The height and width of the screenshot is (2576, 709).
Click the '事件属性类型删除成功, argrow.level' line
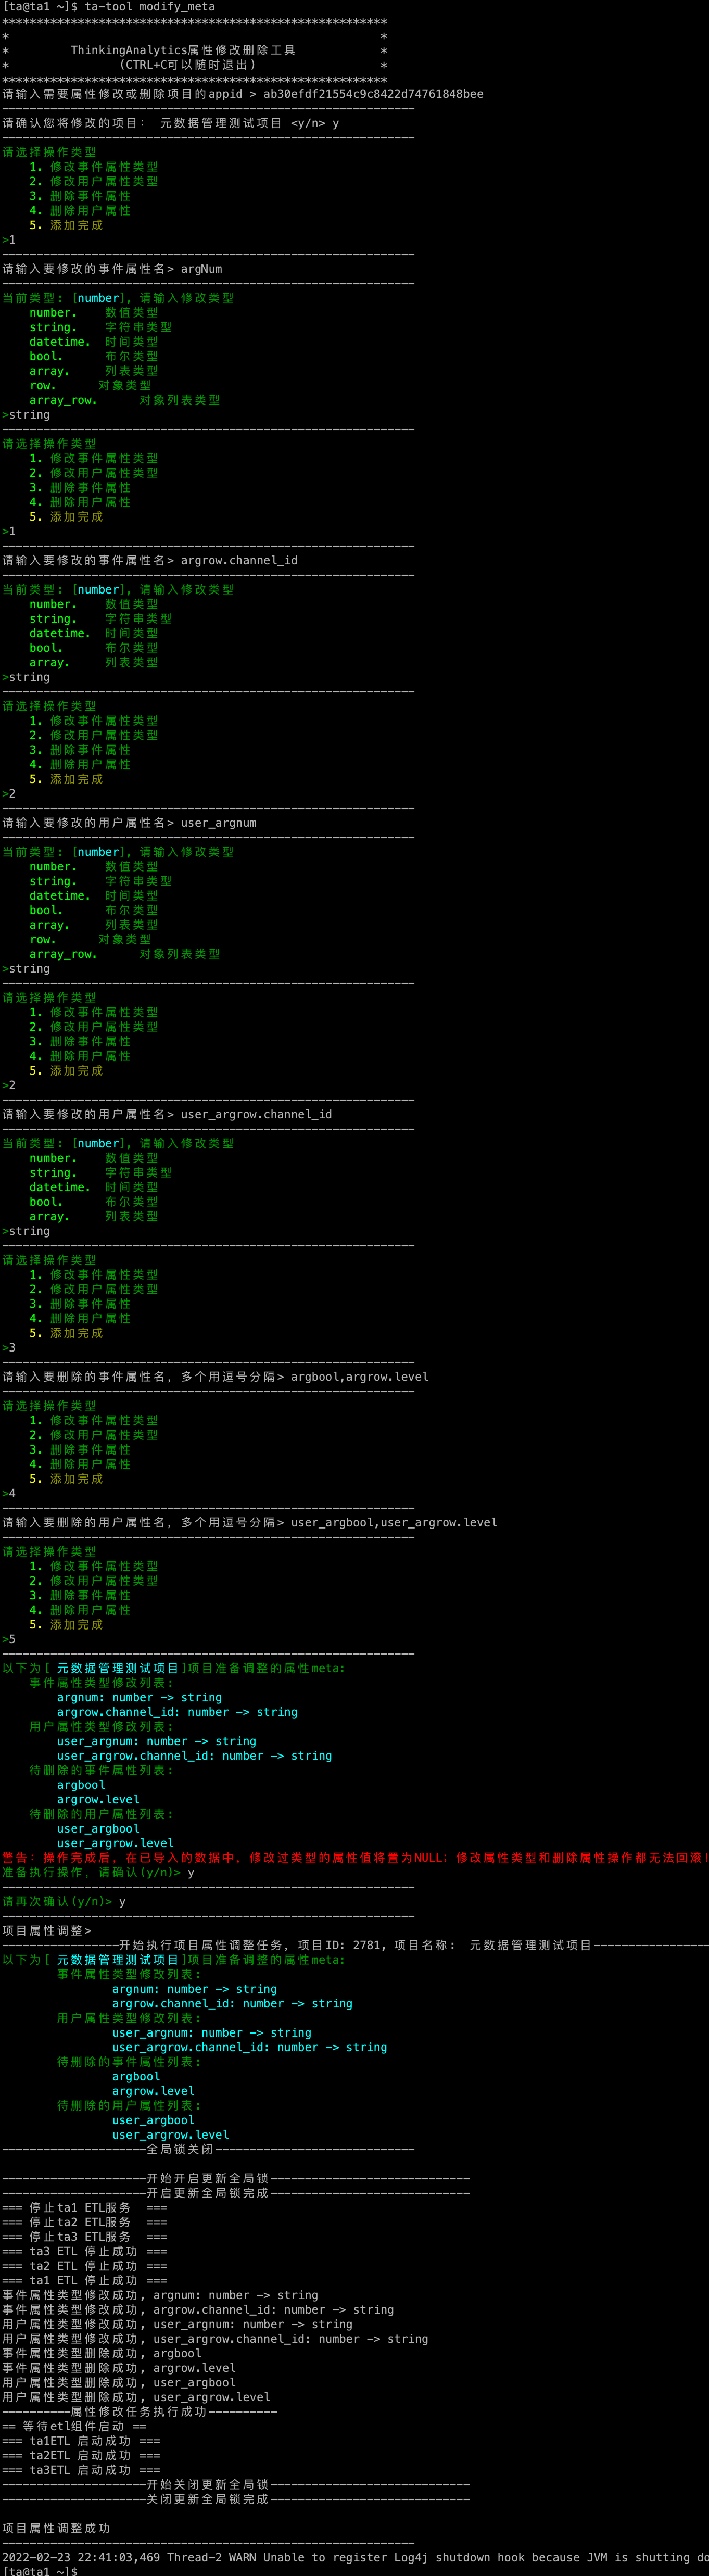(119, 2369)
